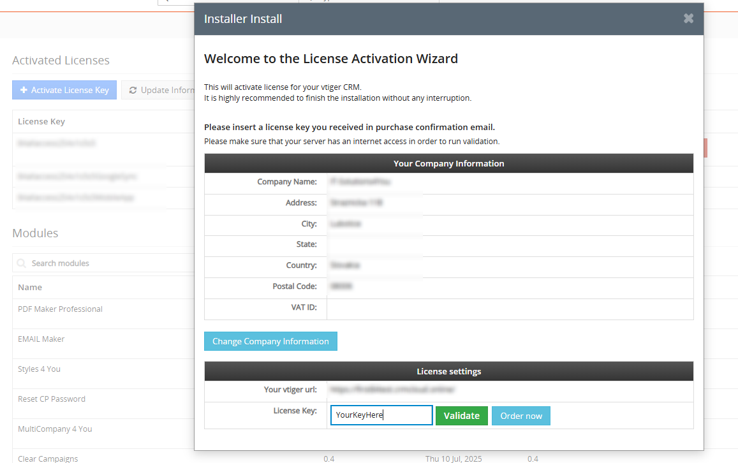Focus the Search modules field
Image resolution: width=738 pixels, height=463 pixels.
(103, 263)
